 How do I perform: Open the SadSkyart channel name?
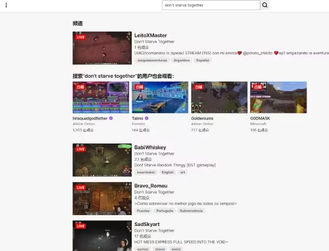(x=147, y=224)
